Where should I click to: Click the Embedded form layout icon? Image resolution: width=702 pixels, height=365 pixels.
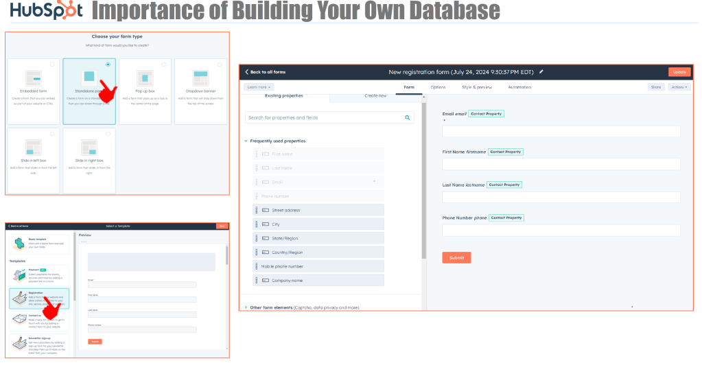tap(33, 77)
